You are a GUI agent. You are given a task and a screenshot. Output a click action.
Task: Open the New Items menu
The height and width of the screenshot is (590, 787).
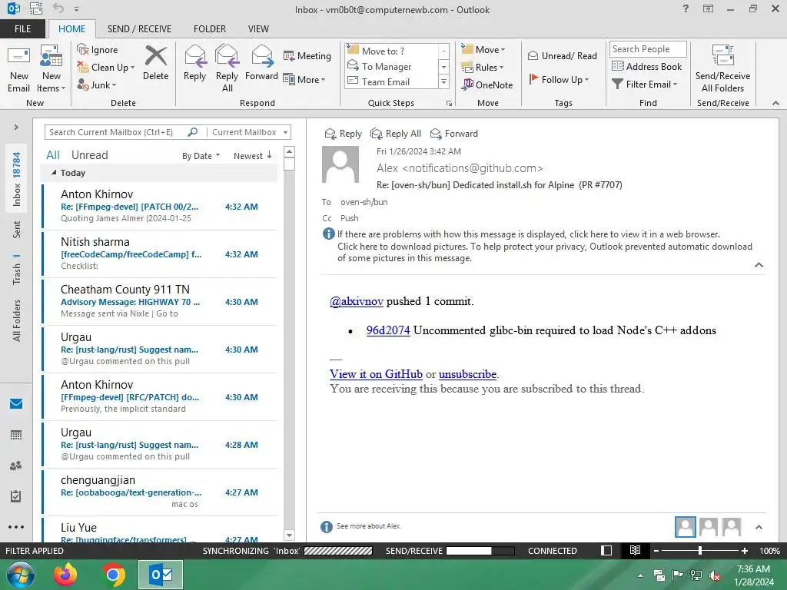point(51,69)
